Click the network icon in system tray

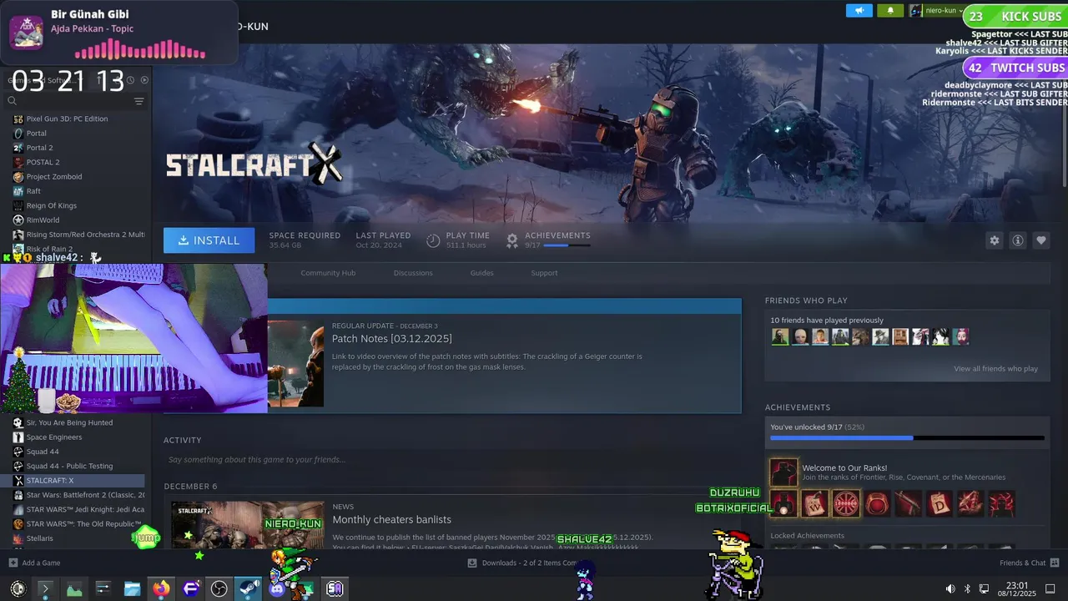[x=984, y=588]
